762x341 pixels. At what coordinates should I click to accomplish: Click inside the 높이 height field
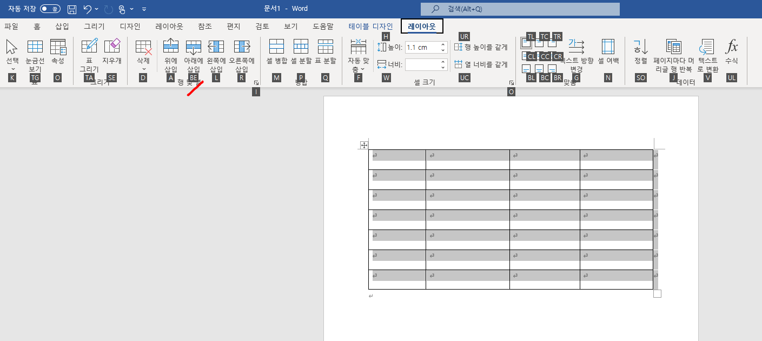(x=422, y=47)
